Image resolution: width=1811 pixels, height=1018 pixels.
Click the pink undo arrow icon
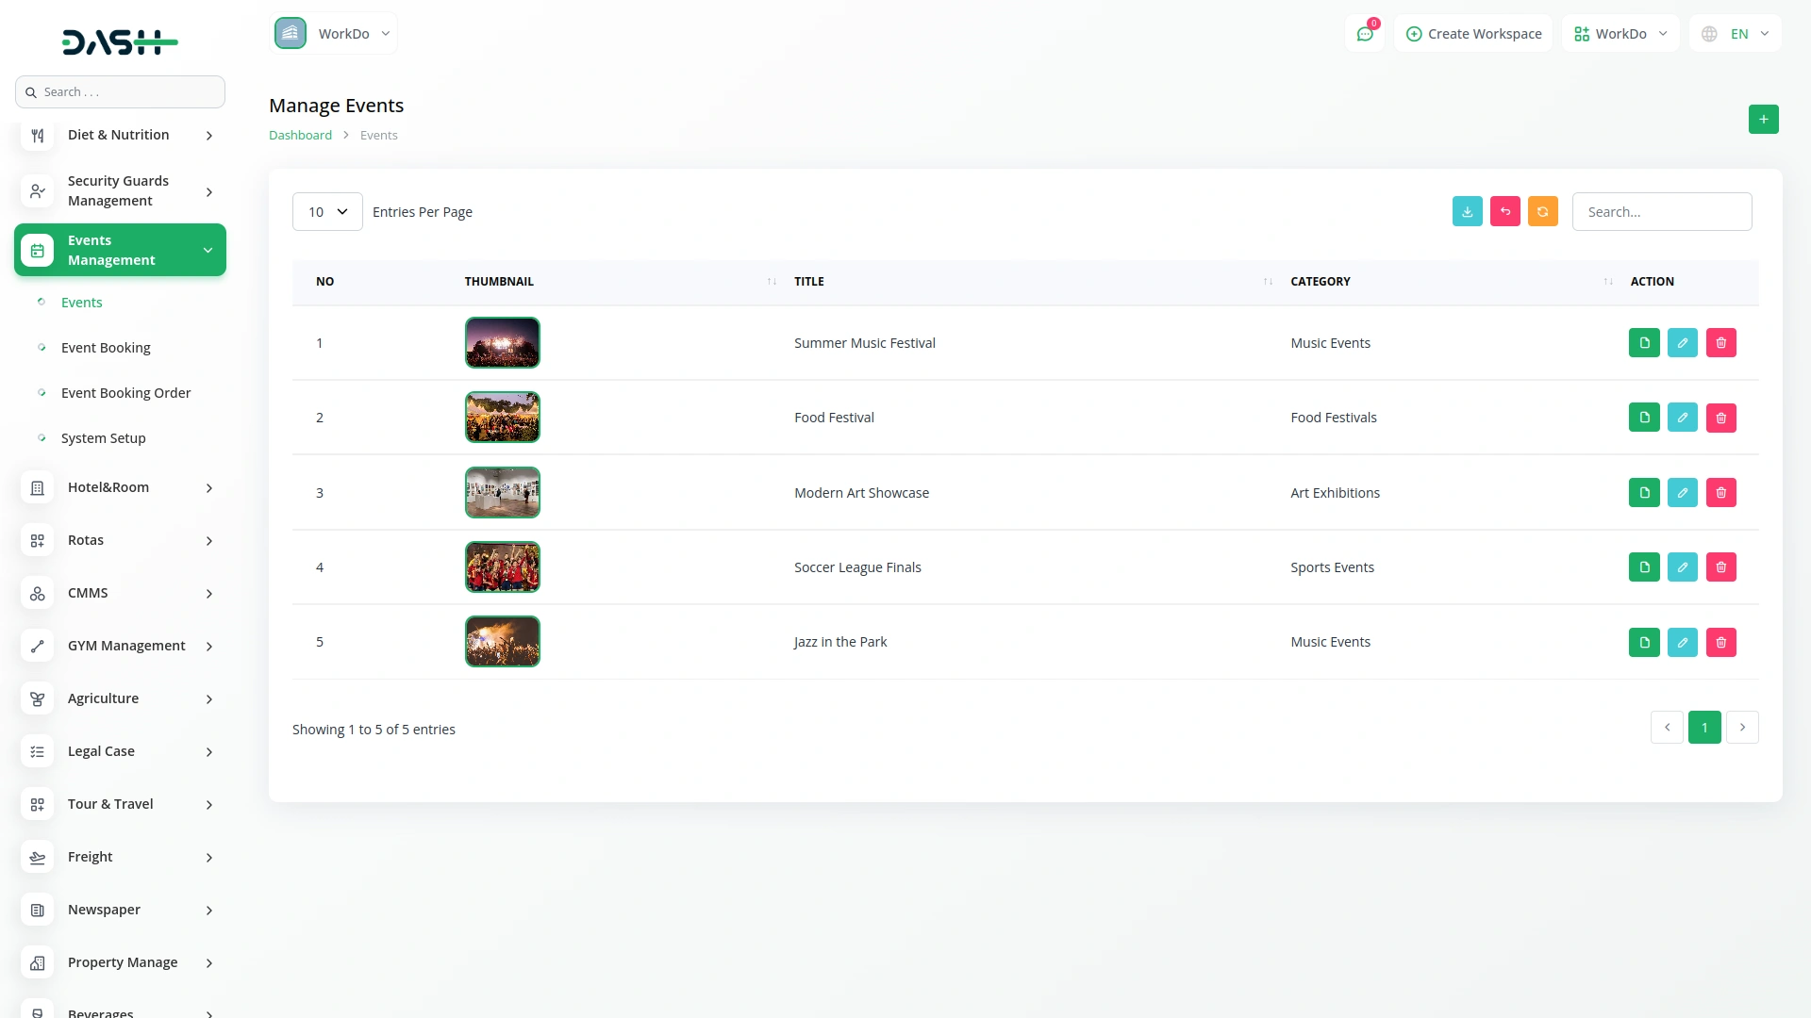1504,212
